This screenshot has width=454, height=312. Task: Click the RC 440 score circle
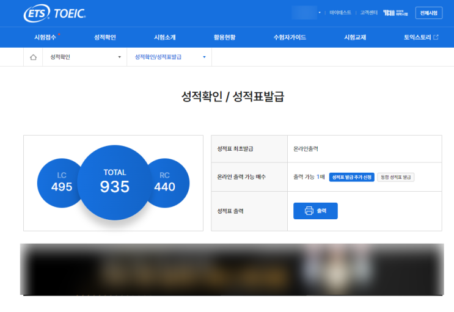click(x=169, y=183)
